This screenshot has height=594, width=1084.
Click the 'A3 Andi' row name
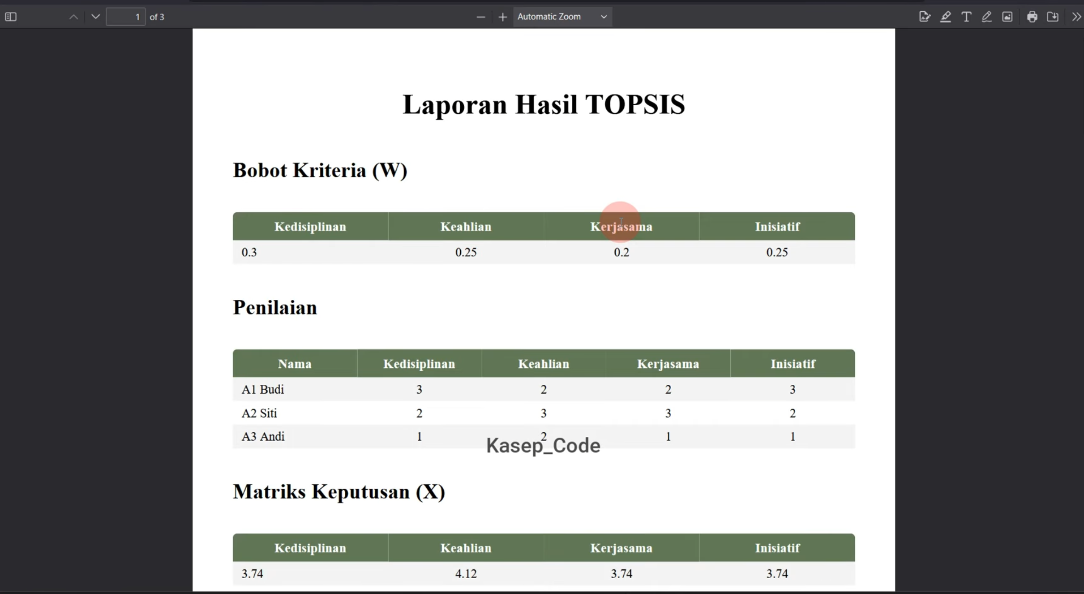pyautogui.click(x=263, y=436)
